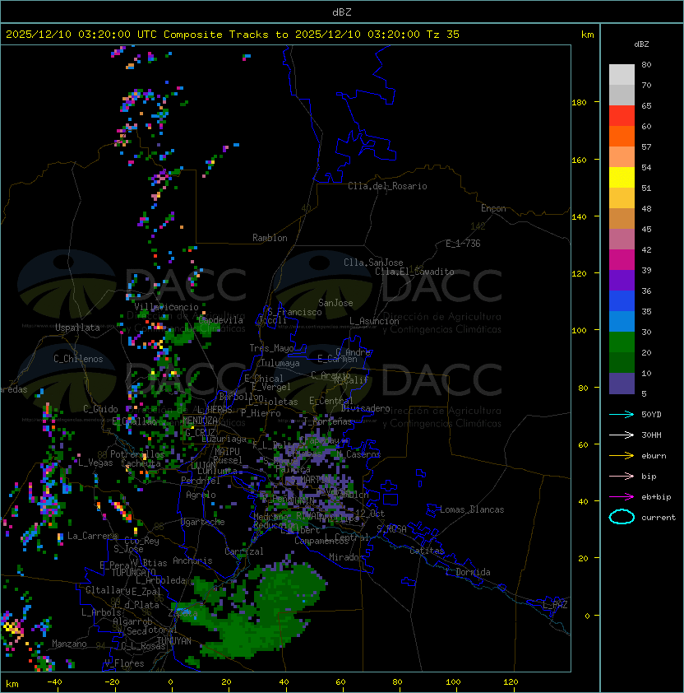Click the C_Chilenos map label
Viewport: 684px width, 693px height.
tap(78, 359)
